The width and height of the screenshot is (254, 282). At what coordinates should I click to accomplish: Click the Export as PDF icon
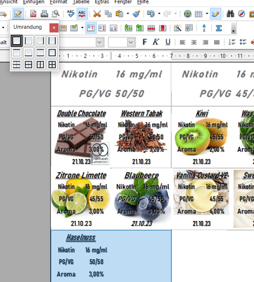click(x=33, y=14)
